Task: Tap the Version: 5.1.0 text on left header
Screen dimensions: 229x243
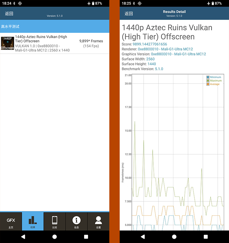Action: [x=55, y=16]
